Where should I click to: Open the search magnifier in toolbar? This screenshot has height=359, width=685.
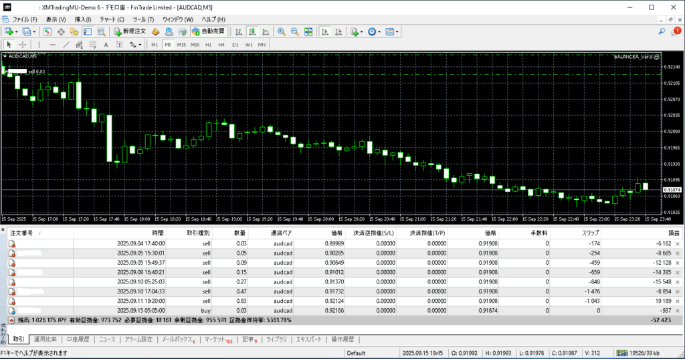tap(662, 31)
